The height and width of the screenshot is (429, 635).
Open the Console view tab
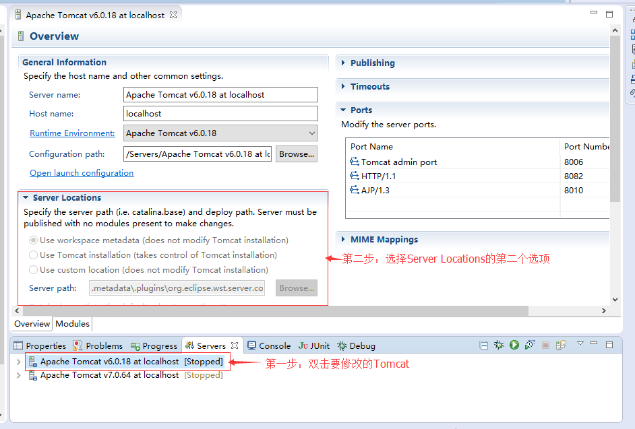(270, 345)
